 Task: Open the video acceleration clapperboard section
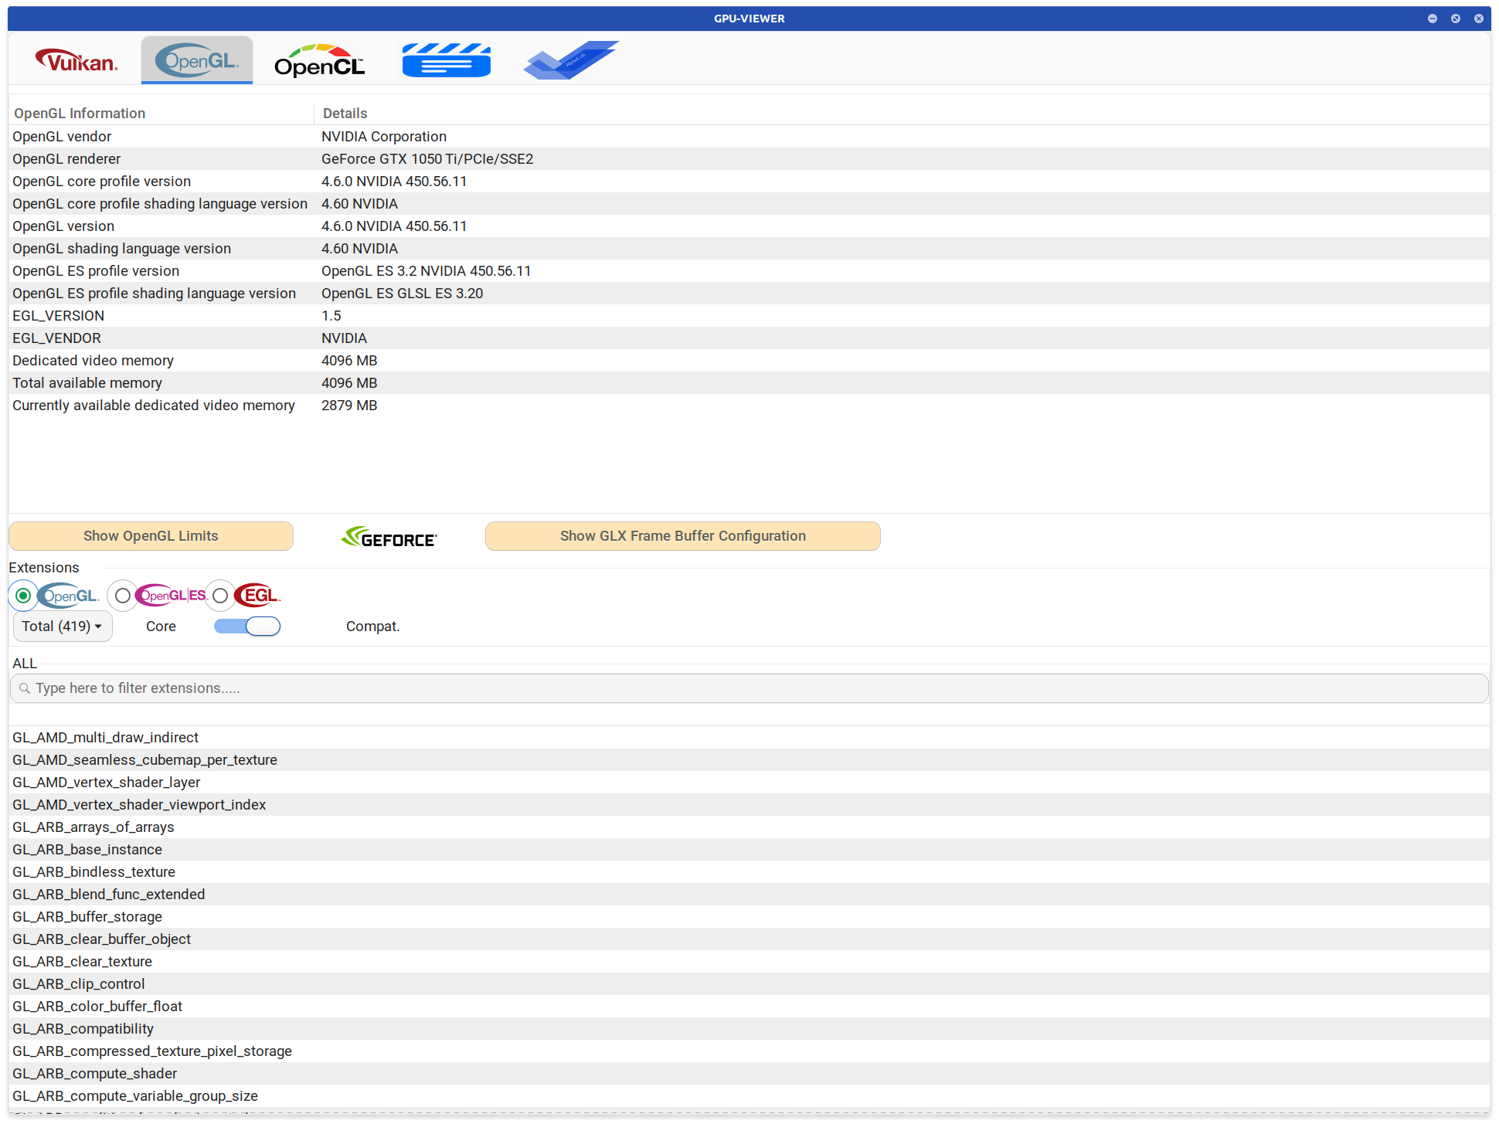point(446,59)
